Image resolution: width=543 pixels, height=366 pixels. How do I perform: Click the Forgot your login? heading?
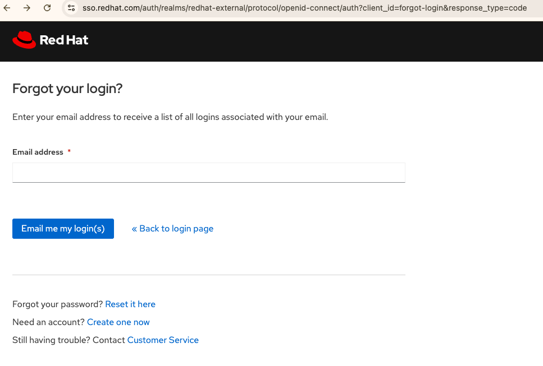(x=67, y=89)
